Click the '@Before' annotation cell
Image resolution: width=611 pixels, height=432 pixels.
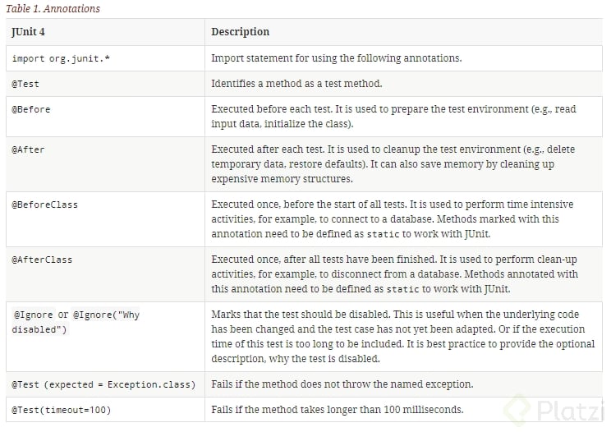[31, 109]
